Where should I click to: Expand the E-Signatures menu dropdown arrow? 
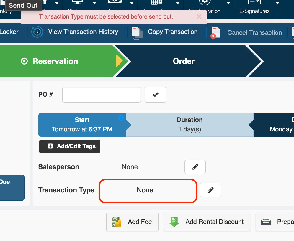point(277,3)
